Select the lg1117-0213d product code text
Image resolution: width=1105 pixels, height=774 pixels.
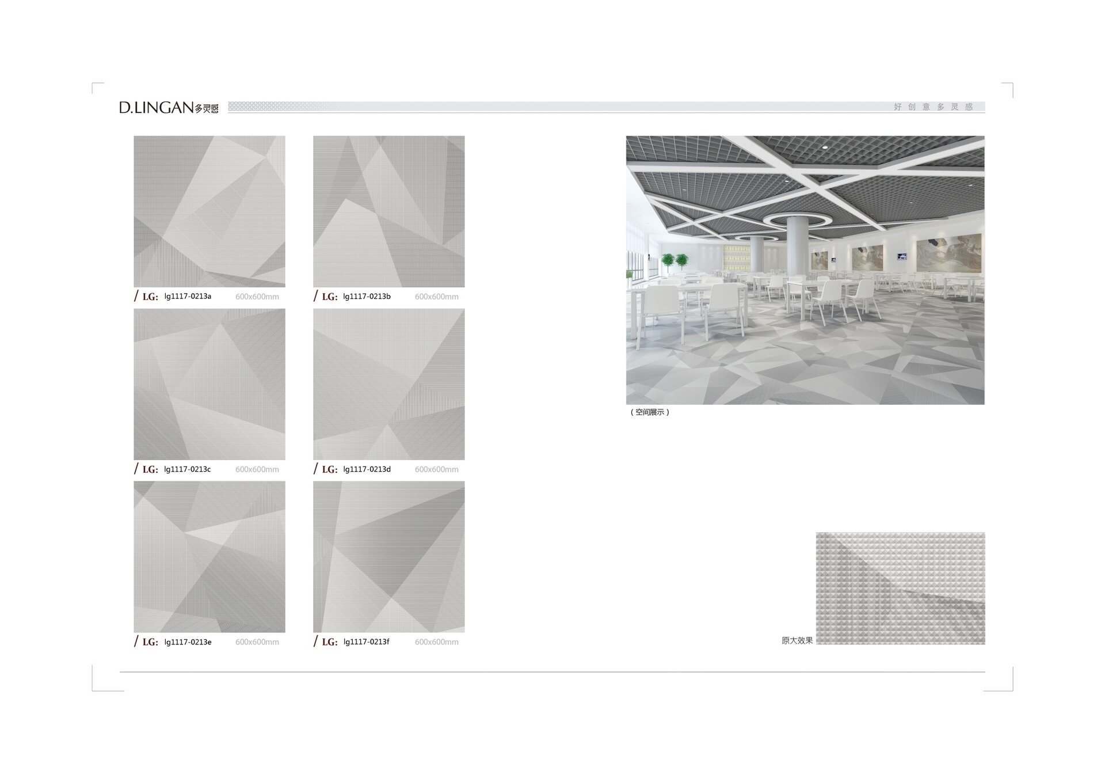point(367,469)
